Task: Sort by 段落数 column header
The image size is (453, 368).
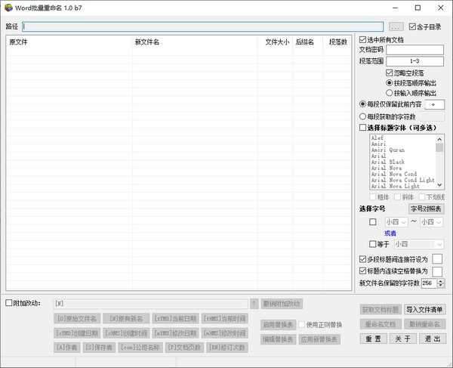Action: click(x=337, y=42)
